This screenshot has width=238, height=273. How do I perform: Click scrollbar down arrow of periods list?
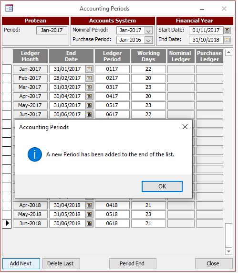coord(228,251)
